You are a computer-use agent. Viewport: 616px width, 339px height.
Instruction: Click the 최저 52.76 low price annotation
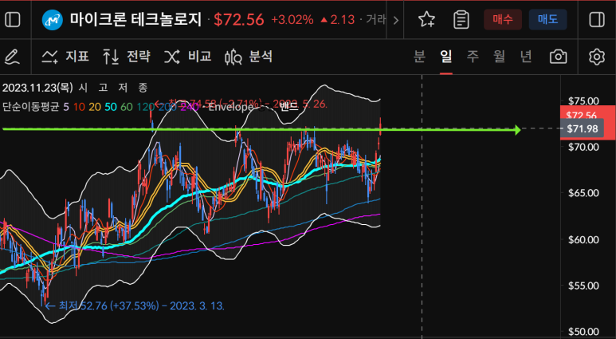[135, 305]
